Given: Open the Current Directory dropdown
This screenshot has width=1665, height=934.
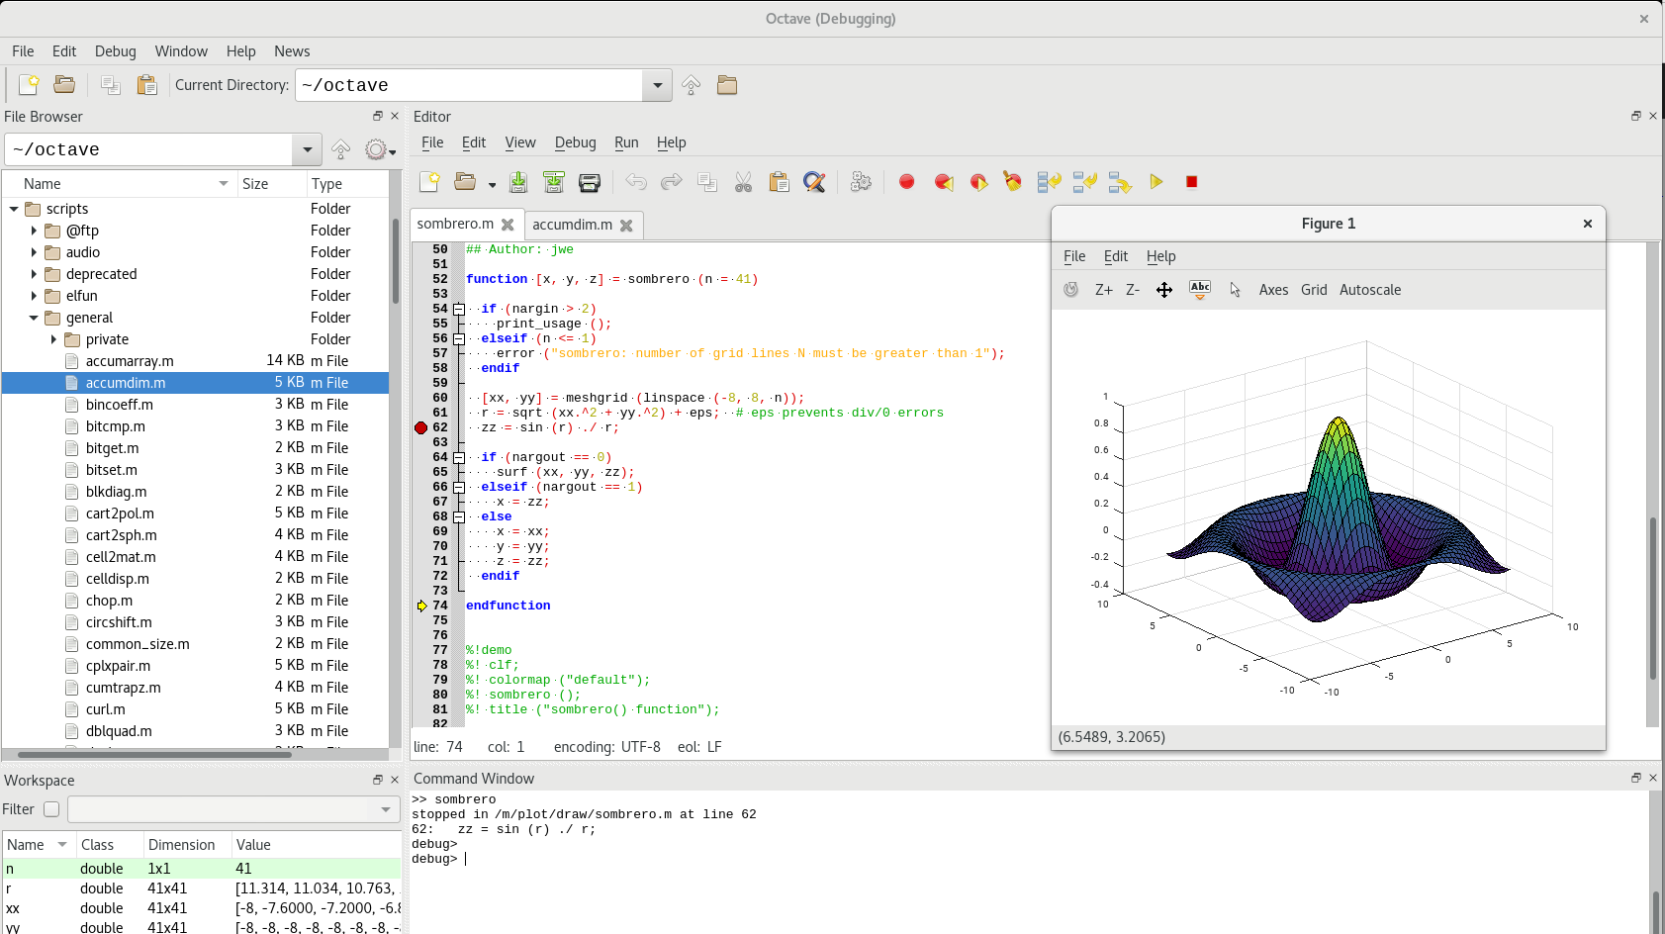Looking at the screenshot, I should [x=657, y=86].
